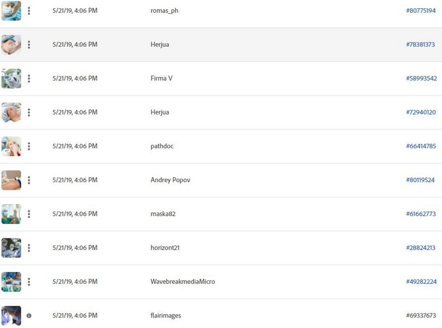Screen dimensions: 442x328
Task: Open the three-dot menu for the Firma V row
Action: pos(29,79)
